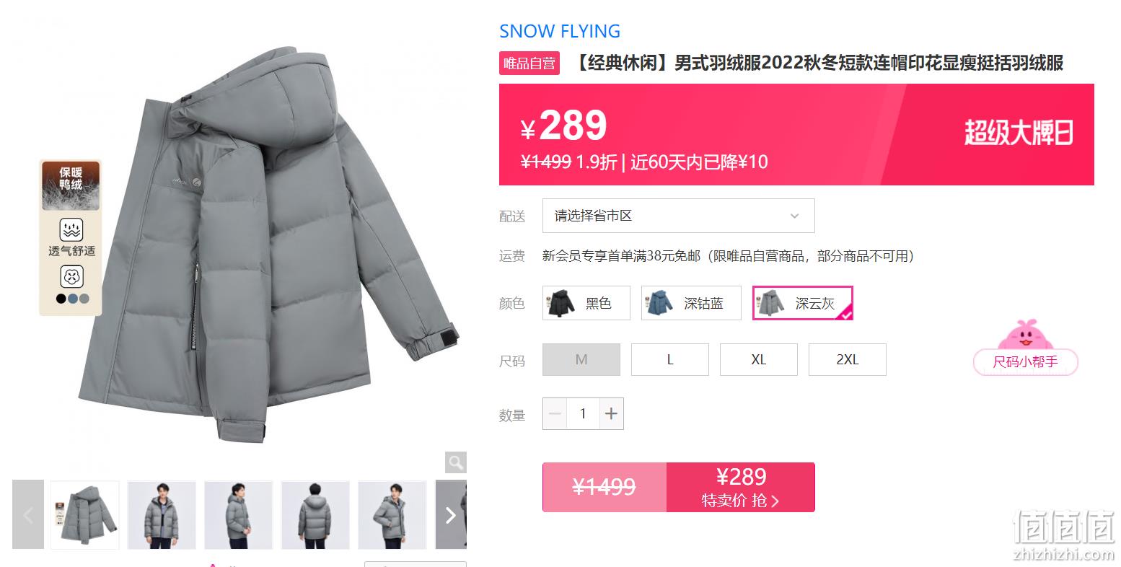Click the 保暖鸭绒 duck down badge
Screen dimensions: 1121x567
[71, 185]
